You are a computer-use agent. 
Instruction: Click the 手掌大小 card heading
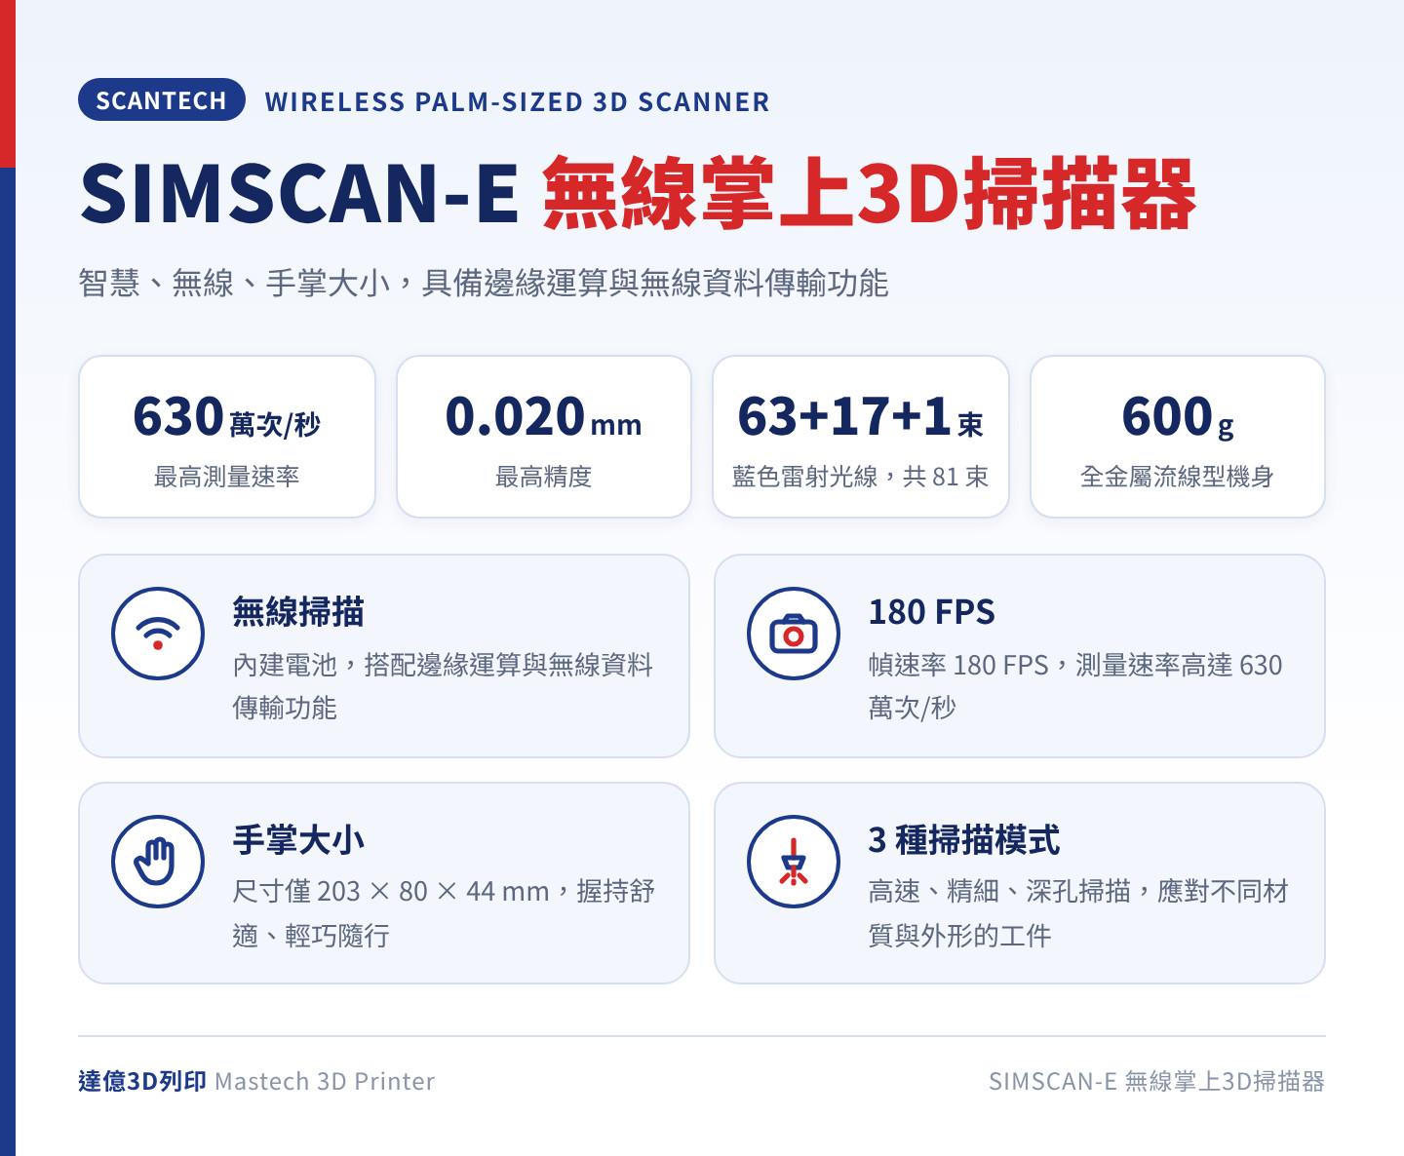point(298,840)
